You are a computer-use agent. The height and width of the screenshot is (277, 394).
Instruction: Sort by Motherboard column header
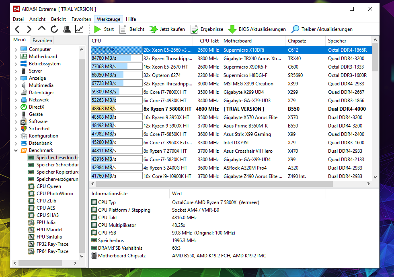click(x=253, y=41)
